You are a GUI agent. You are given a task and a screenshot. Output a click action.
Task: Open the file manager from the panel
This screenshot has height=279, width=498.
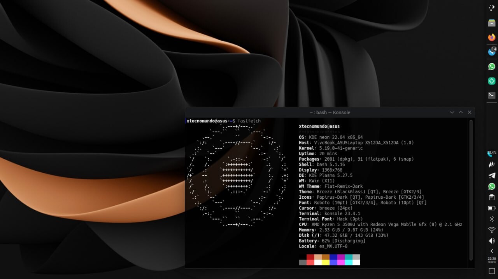click(x=492, y=23)
